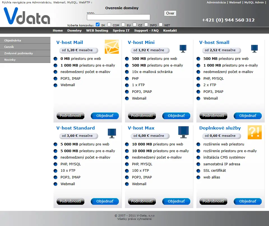Click the V-host Mail heading
Viewport: 269px width, 226px height.
69,42
